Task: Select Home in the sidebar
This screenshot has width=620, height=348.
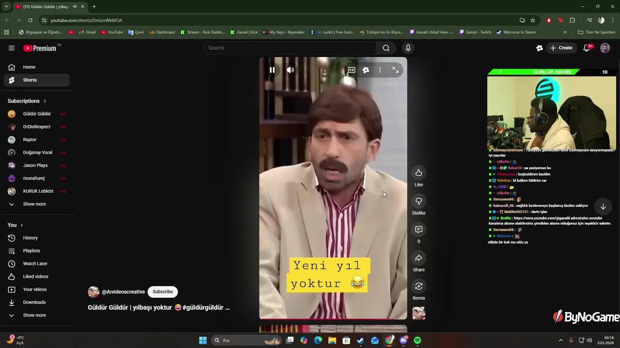Action: [37, 67]
